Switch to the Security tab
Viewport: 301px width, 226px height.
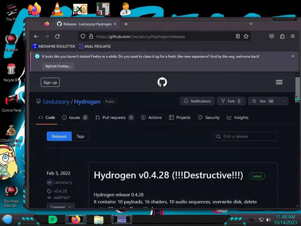click(x=209, y=118)
